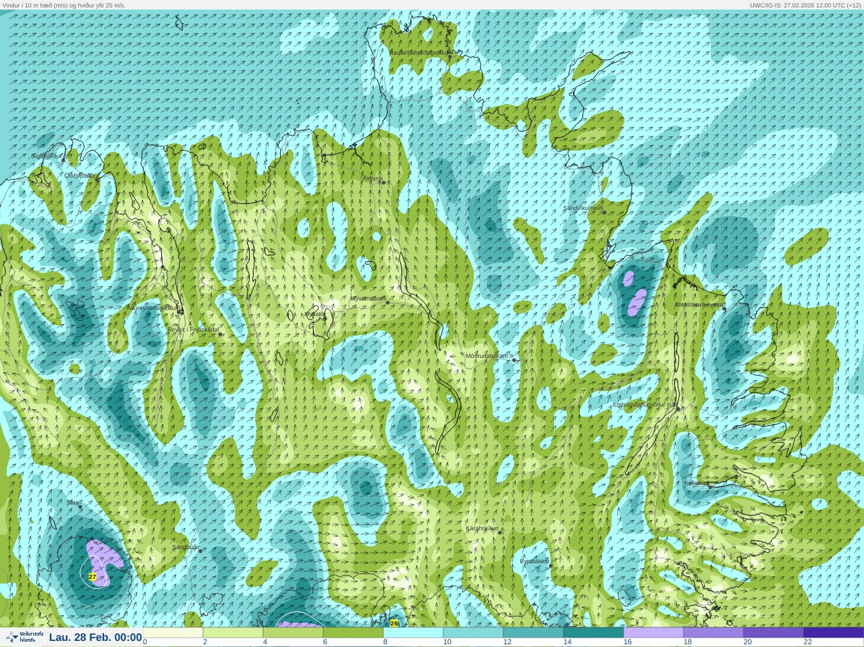Image resolution: width=864 pixels, height=647 pixels.
Task: Click the Sáta station label
Action: [x=72, y=502]
